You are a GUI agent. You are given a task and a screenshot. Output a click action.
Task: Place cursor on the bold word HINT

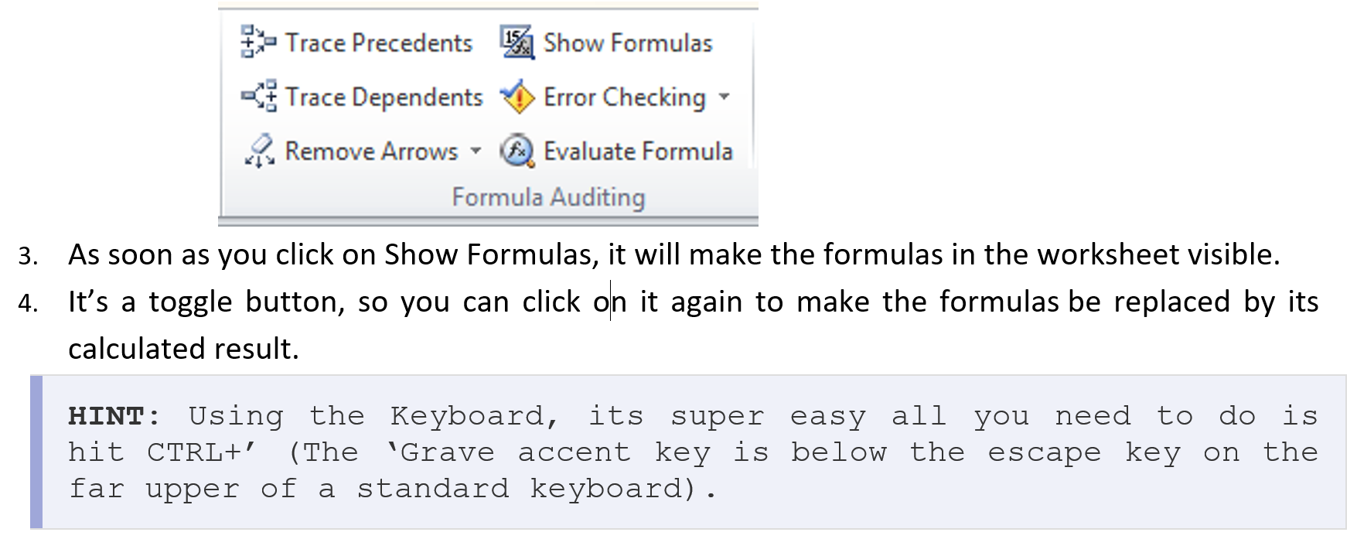coord(107,416)
